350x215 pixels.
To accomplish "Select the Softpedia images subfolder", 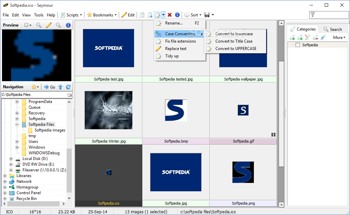I will click(x=50, y=130).
